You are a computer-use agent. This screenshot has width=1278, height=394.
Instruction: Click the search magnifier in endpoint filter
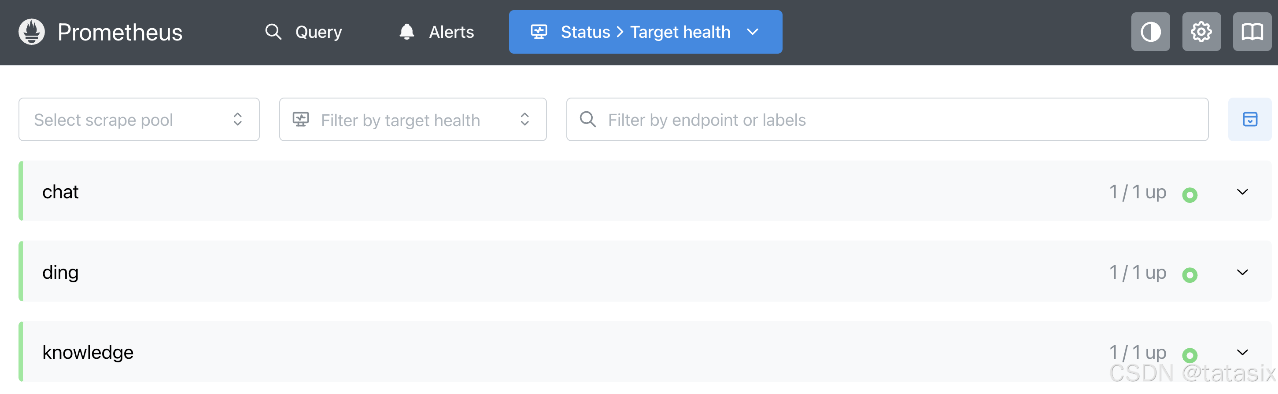(588, 120)
